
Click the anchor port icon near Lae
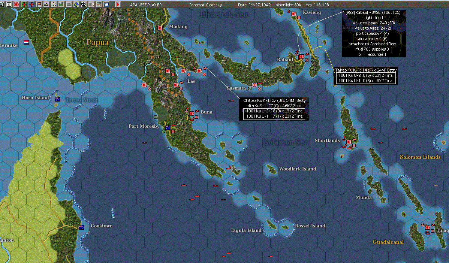[x=195, y=69]
